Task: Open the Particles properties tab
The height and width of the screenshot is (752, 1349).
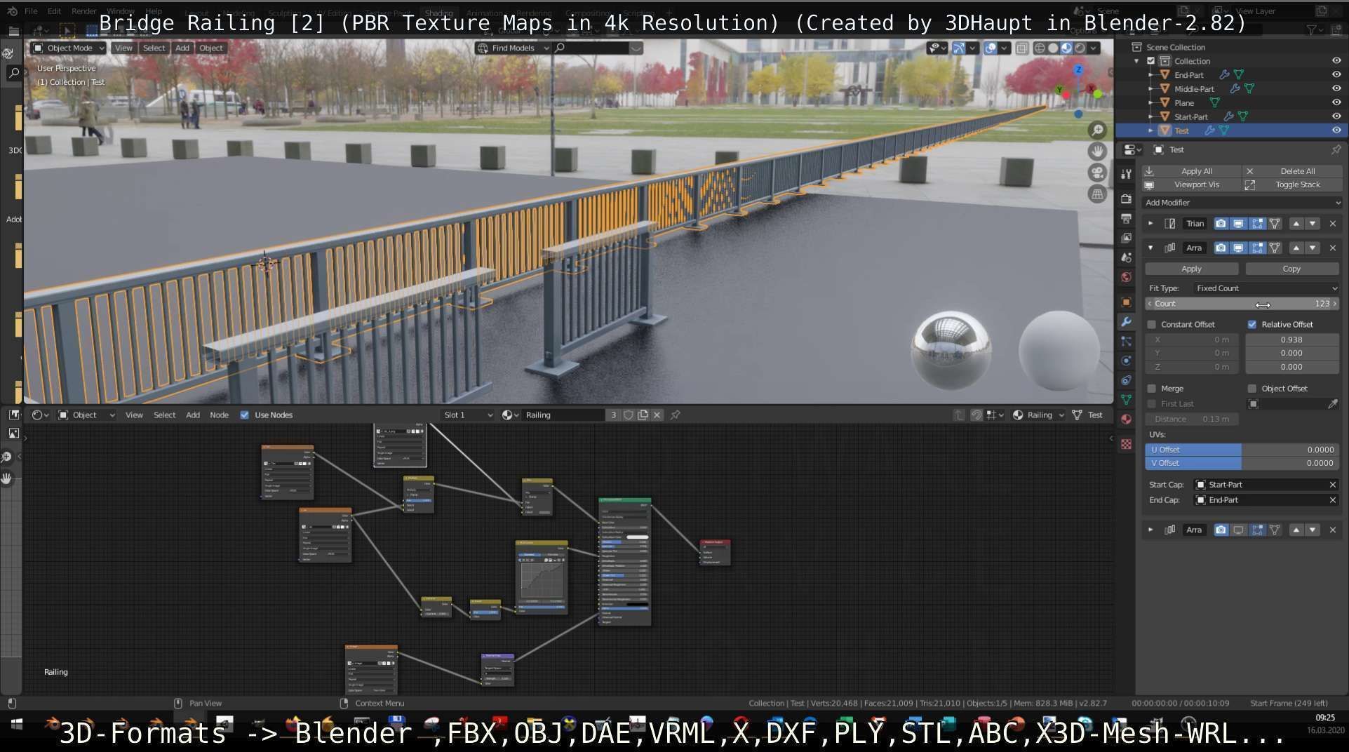Action: (1126, 342)
